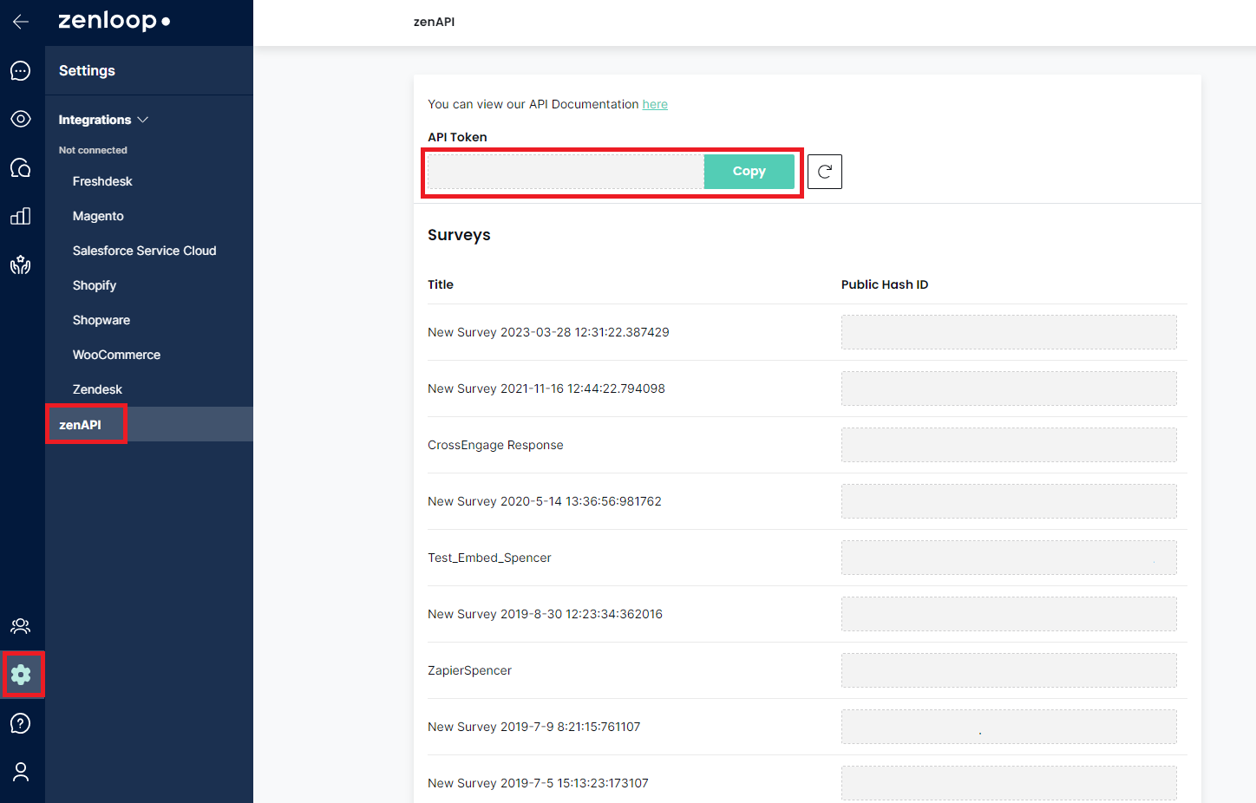Click 'New Survey 2023-03-28 12:31:22.387429' title
This screenshot has height=803, width=1256.
(548, 332)
